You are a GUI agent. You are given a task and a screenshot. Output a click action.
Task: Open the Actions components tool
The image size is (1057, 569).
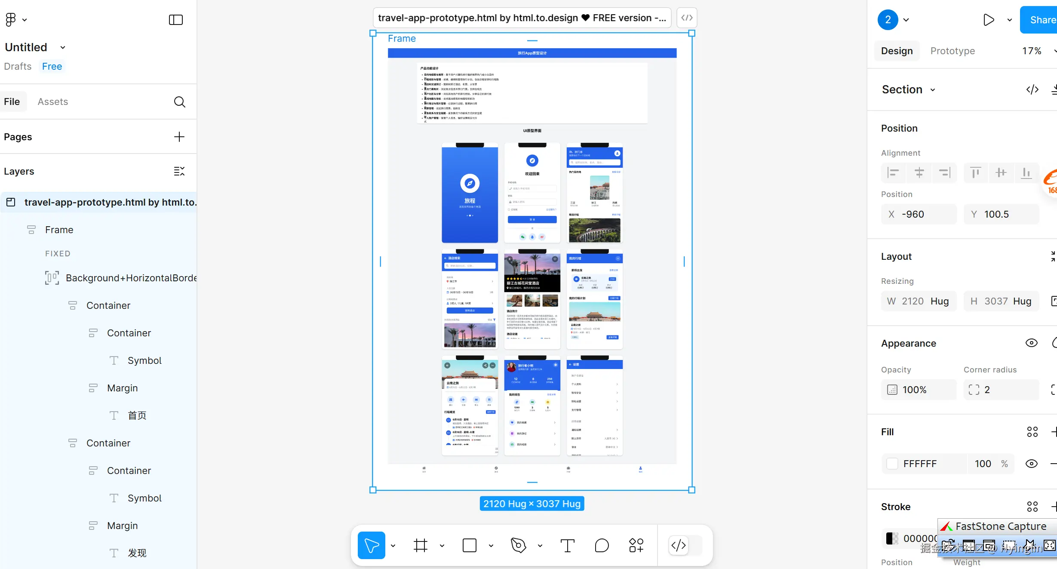(636, 545)
